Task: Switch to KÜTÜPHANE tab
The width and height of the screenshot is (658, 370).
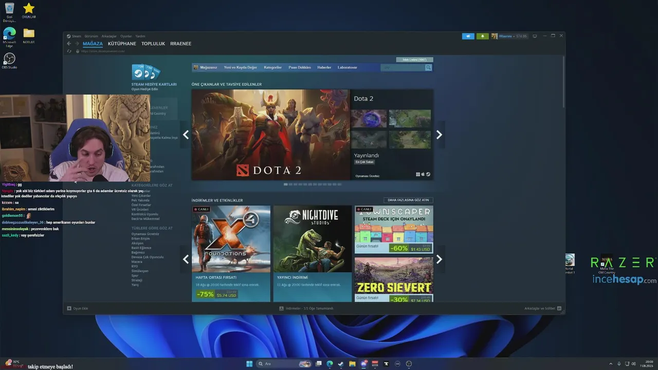Action: tap(122, 44)
